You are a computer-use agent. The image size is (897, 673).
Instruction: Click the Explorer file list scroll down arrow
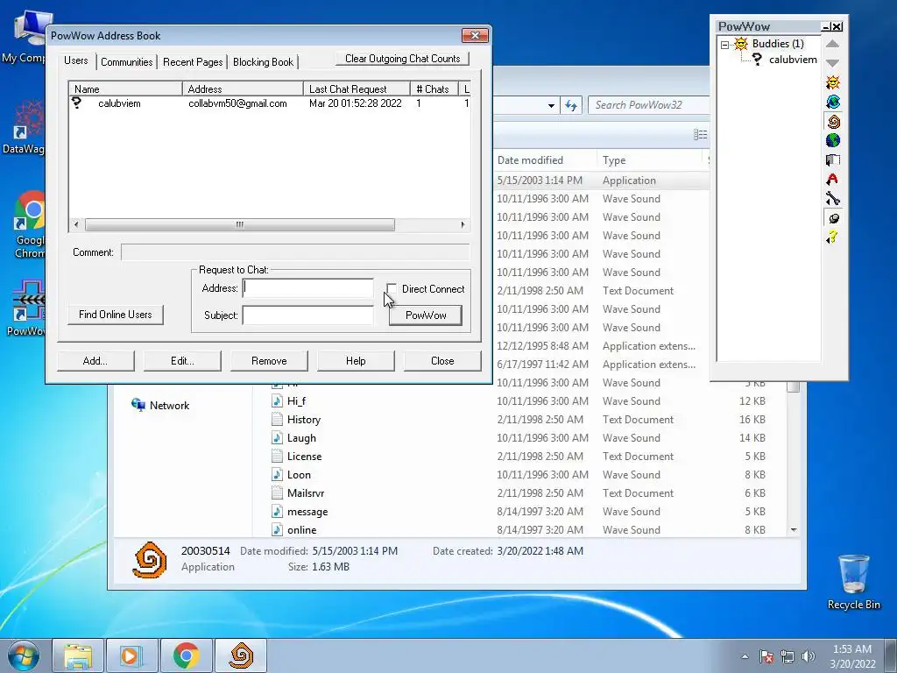[794, 530]
